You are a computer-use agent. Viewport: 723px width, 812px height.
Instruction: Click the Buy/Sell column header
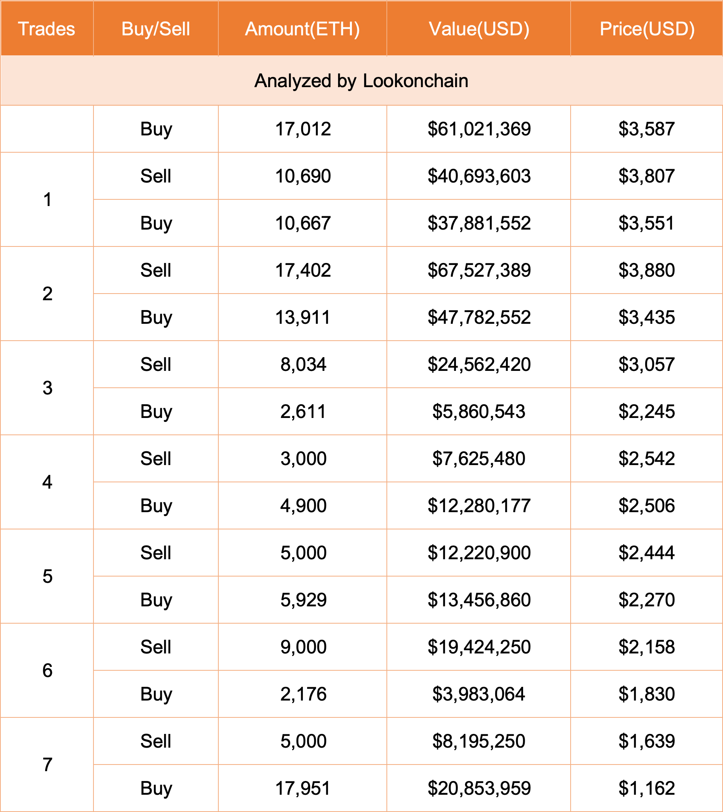pos(156,29)
